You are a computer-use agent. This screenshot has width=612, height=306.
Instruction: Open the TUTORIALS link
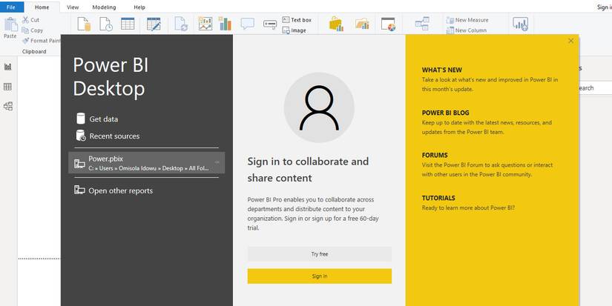pyautogui.click(x=438, y=198)
